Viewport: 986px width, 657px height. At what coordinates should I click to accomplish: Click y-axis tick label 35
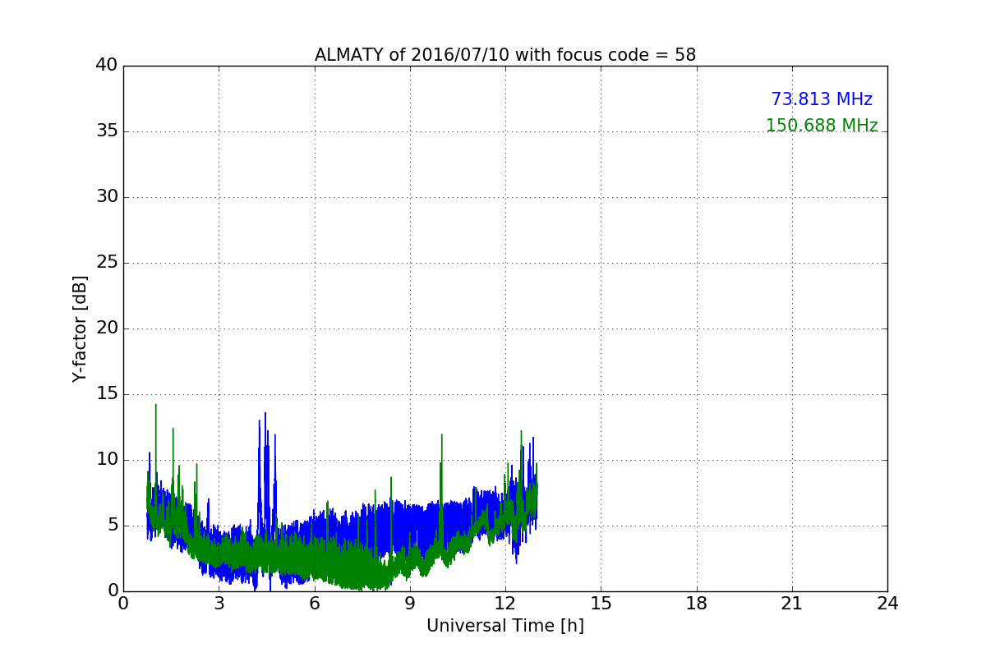(x=107, y=131)
